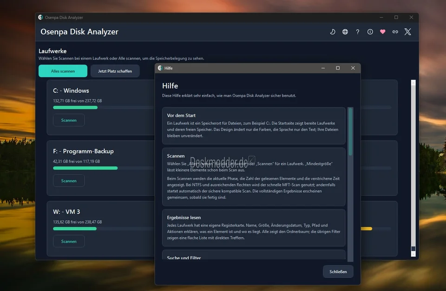Click the W: VM 3 usage bar
Viewport: 446px width, 291px height.
point(104,229)
